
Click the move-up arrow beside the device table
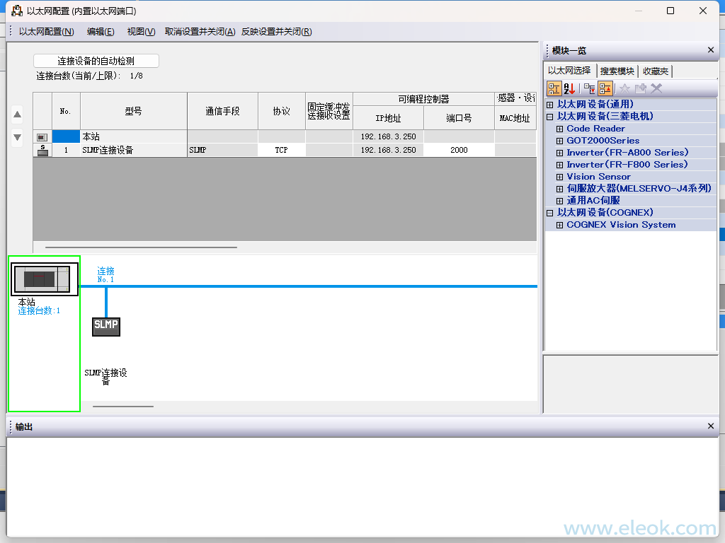(x=18, y=115)
